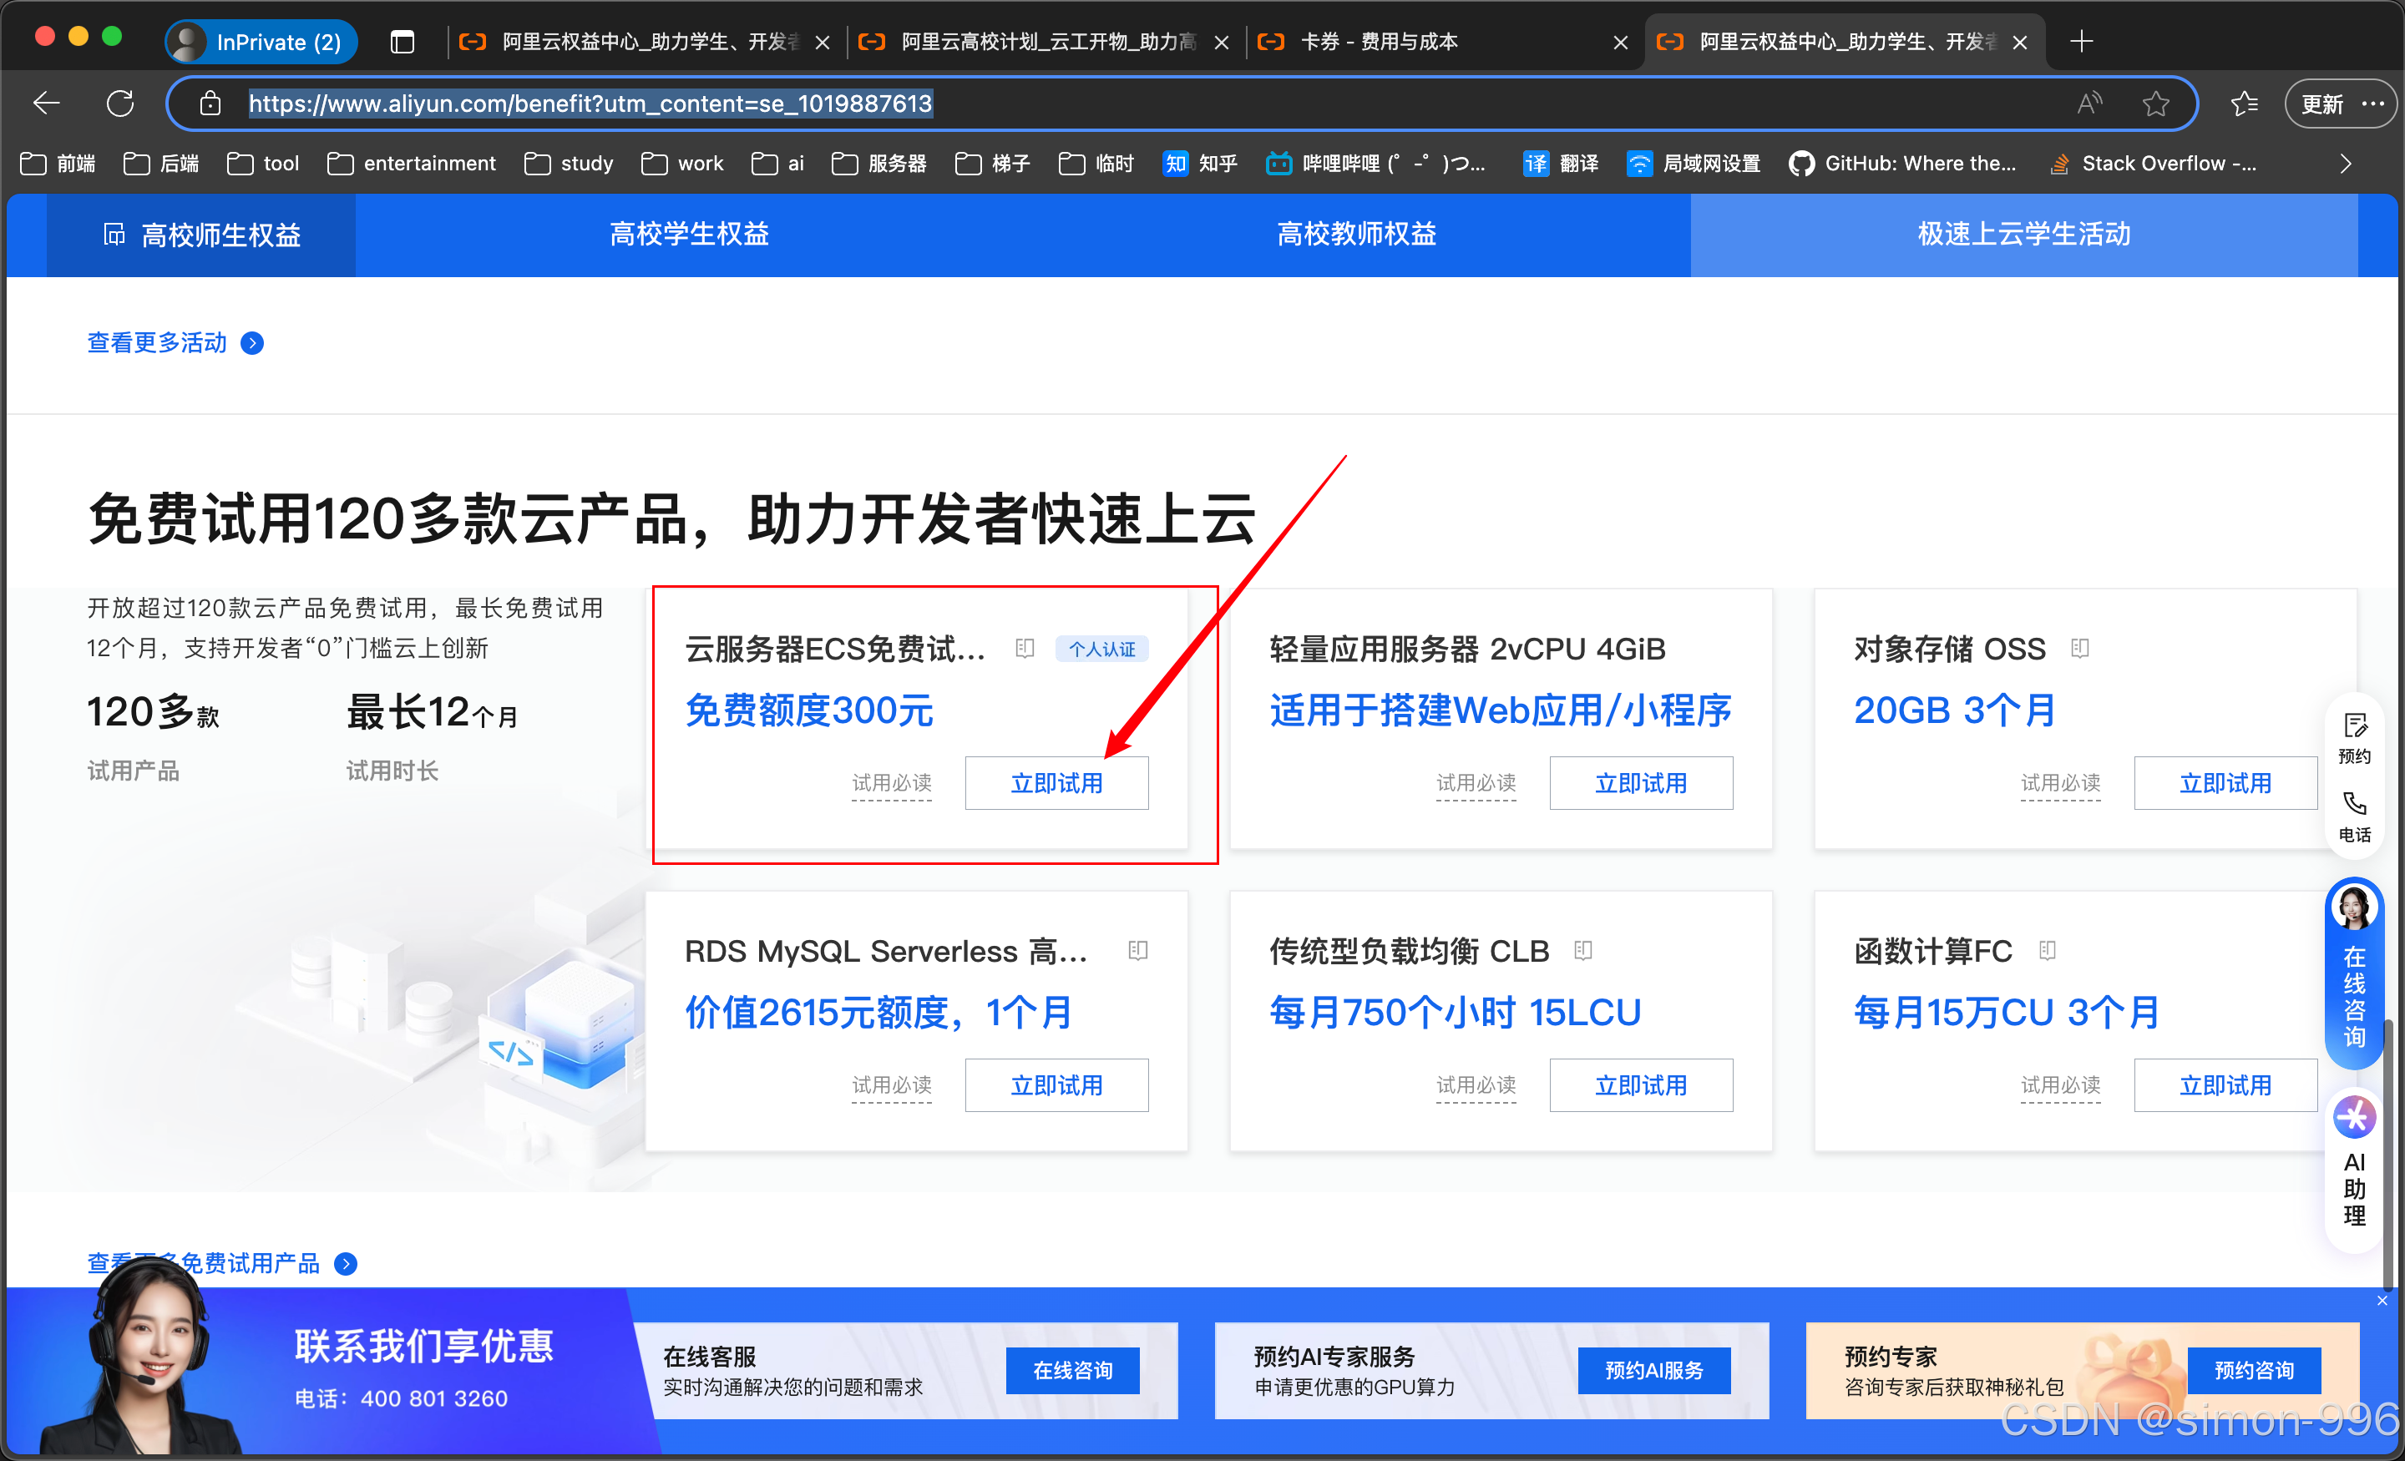2405x1461 pixels.
Task: Open browser settings ellipsis menu
Action: pyautogui.click(x=2372, y=104)
